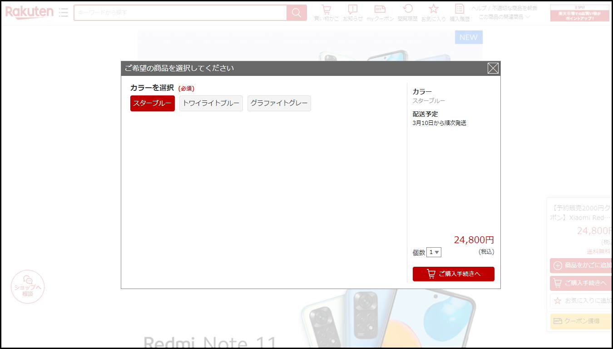Expand この商品の関連商品 dropdown

pyautogui.click(x=504, y=17)
